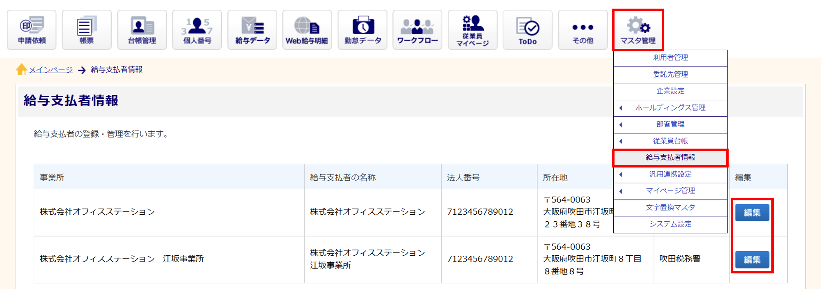Choose 給与支払者情報 menu entry

point(670,158)
